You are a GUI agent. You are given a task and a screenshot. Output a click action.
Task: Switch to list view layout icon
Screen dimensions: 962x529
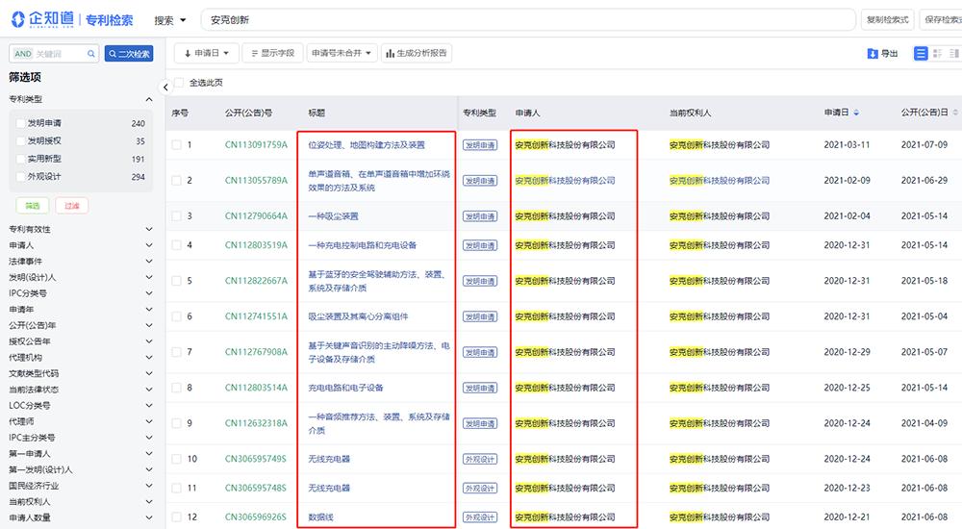point(921,54)
